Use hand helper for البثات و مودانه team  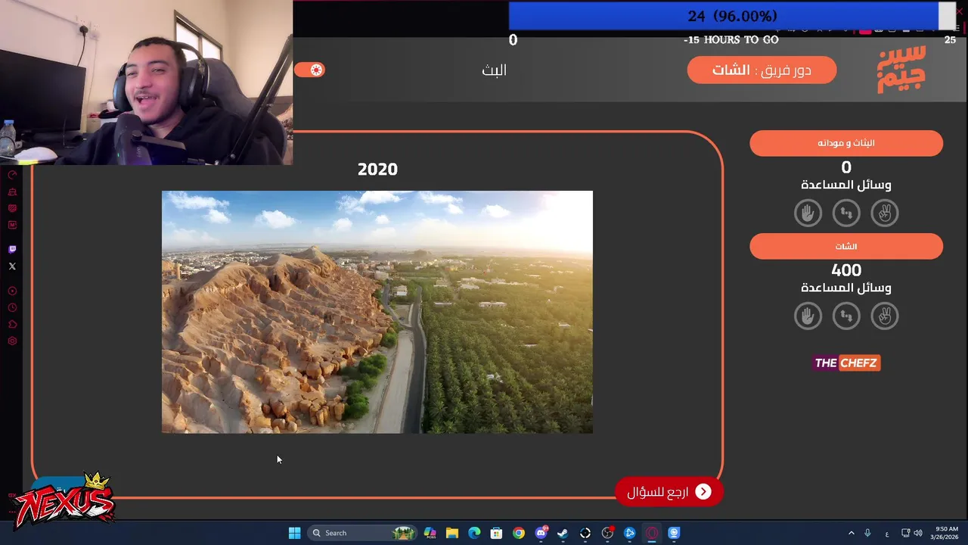pyautogui.click(x=808, y=213)
